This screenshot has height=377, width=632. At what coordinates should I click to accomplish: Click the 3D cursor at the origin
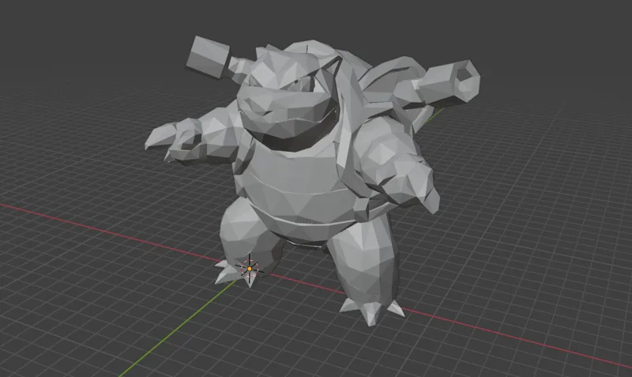(x=250, y=269)
